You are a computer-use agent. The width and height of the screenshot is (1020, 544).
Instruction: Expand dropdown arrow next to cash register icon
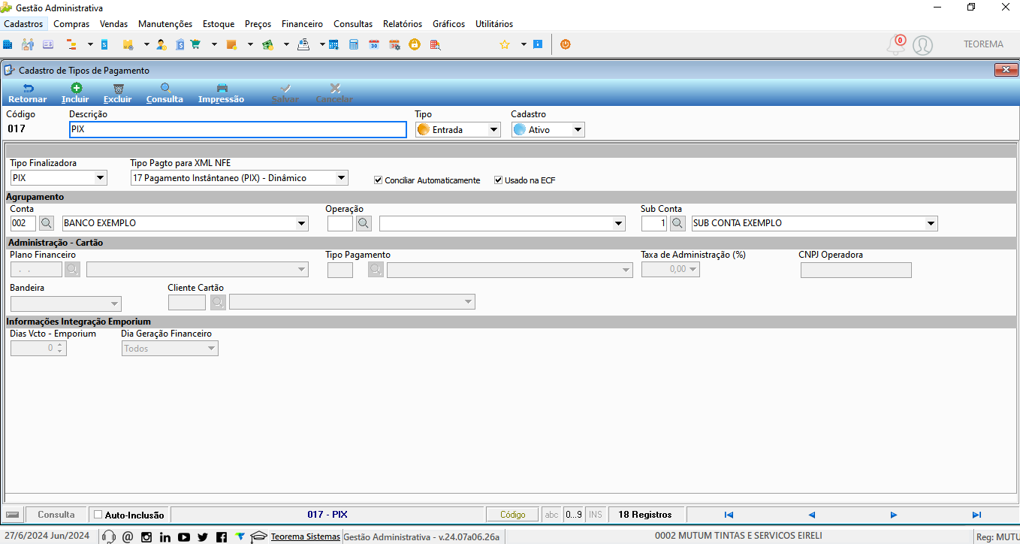[x=321, y=44]
